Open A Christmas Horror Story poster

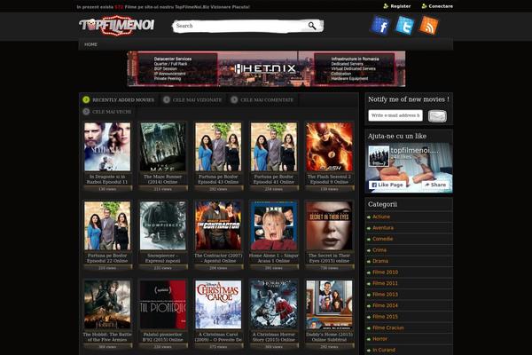274,304
